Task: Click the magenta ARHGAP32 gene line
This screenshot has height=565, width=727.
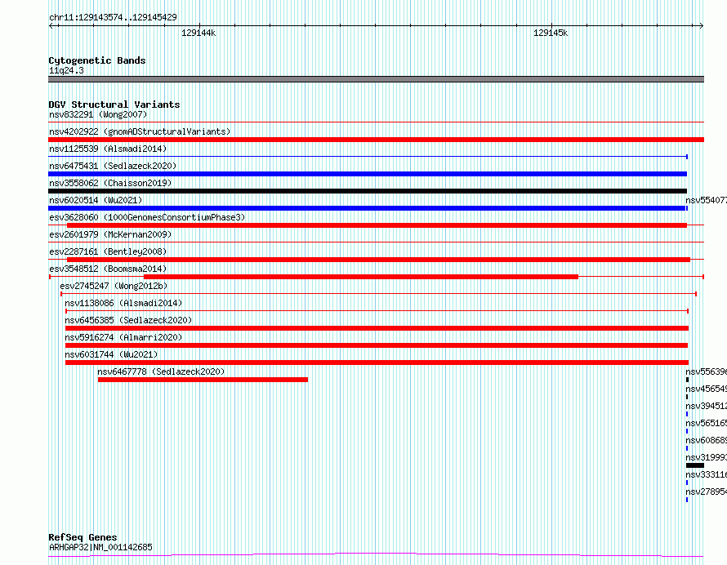Action: (376, 555)
